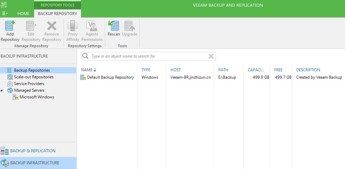Click the Windows type cell
345x169 pixels.
point(150,77)
